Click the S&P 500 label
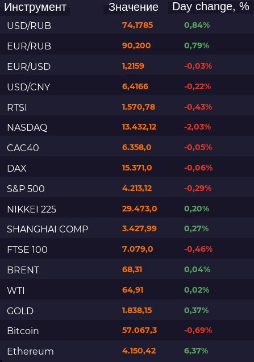The image size is (254, 362). 26,189
